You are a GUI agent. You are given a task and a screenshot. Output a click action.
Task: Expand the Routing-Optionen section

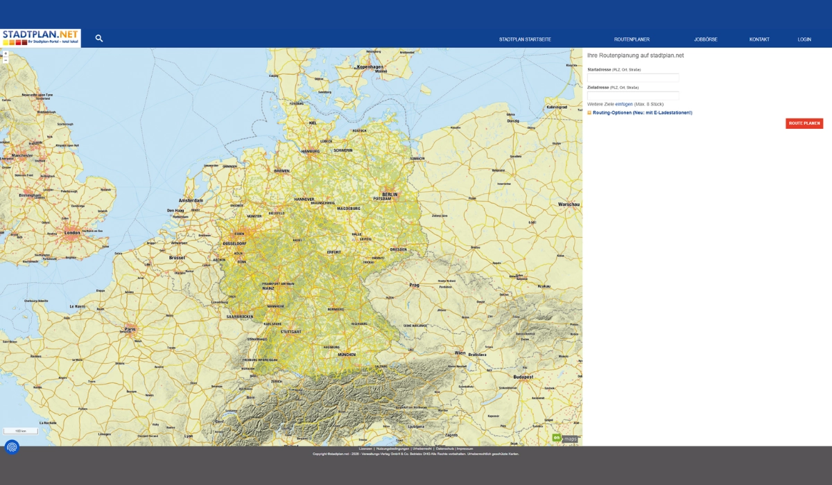(641, 111)
